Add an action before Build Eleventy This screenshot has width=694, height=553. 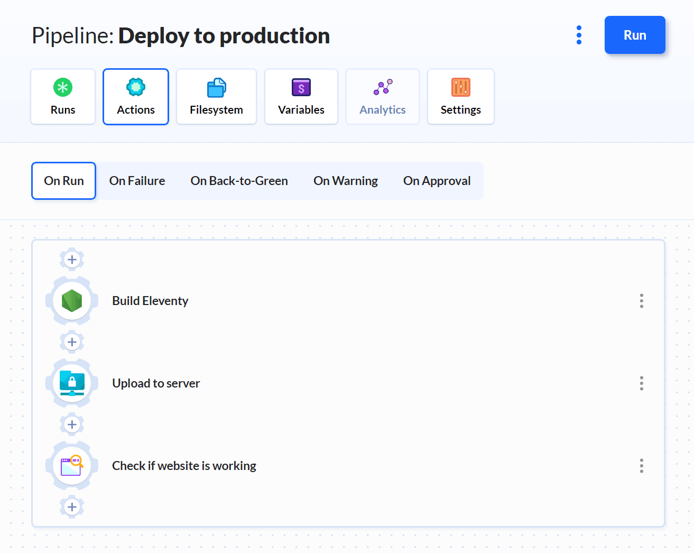[71, 259]
